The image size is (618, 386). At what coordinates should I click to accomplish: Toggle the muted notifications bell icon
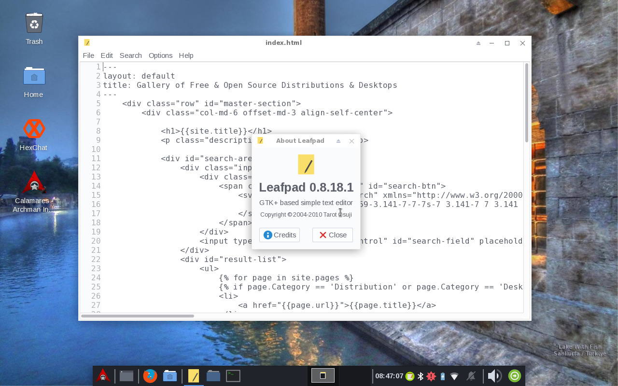tap(470, 375)
